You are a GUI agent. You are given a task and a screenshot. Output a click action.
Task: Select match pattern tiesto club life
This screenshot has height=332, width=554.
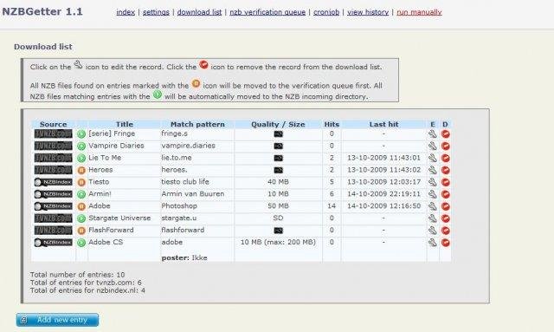185,182
